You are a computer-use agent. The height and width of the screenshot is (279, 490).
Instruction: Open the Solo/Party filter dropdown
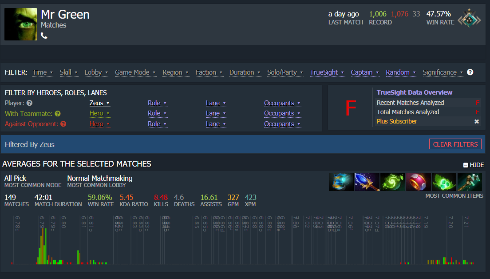[x=285, y=72]
